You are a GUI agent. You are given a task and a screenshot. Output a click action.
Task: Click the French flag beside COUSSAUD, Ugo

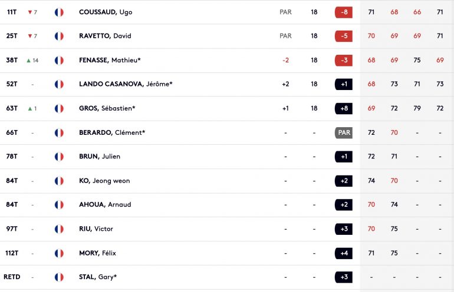pos(59,12)
